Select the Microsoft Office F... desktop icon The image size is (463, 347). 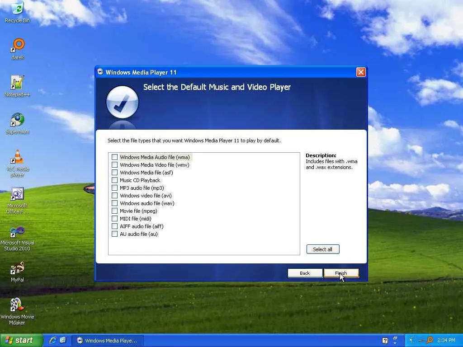[x=18, y=200]
